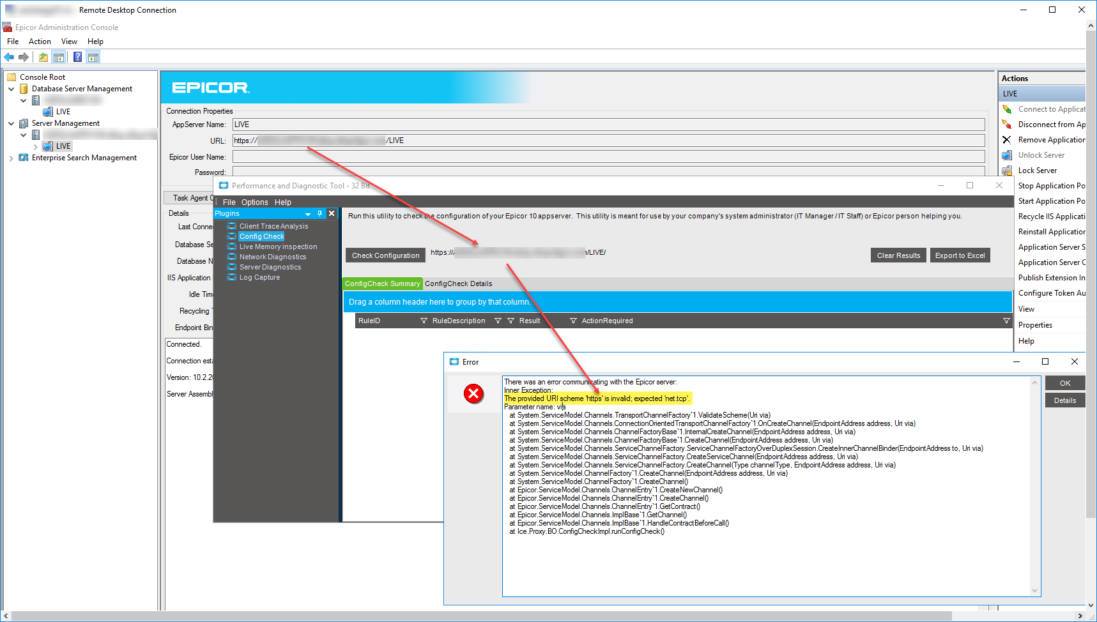The height and width of the screenshot is (622, 1097).
Task: Switch to the ConfigCheck Details tab
Action: (x=459, y=284)
